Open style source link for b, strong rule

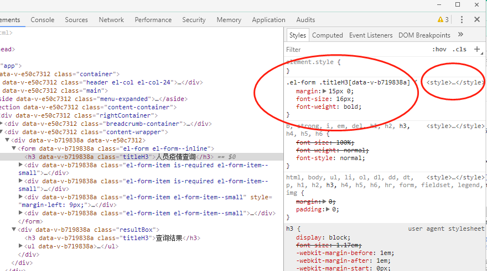coord(455,126)
